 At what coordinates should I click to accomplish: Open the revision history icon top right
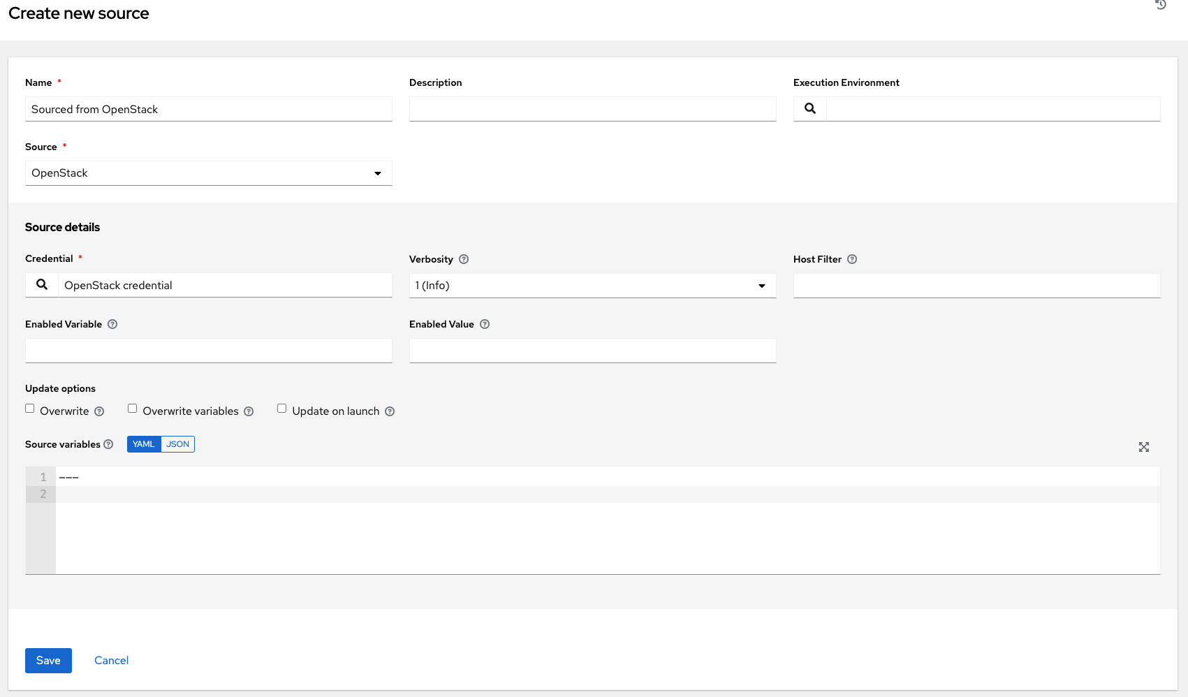click(1160, 6)
